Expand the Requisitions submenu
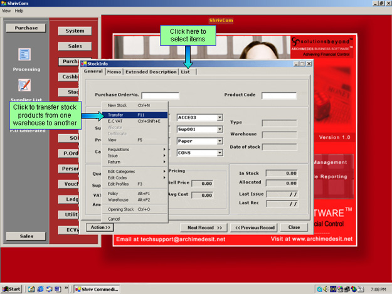This screenshot has height=294, width=392. [x=135, y=149]
